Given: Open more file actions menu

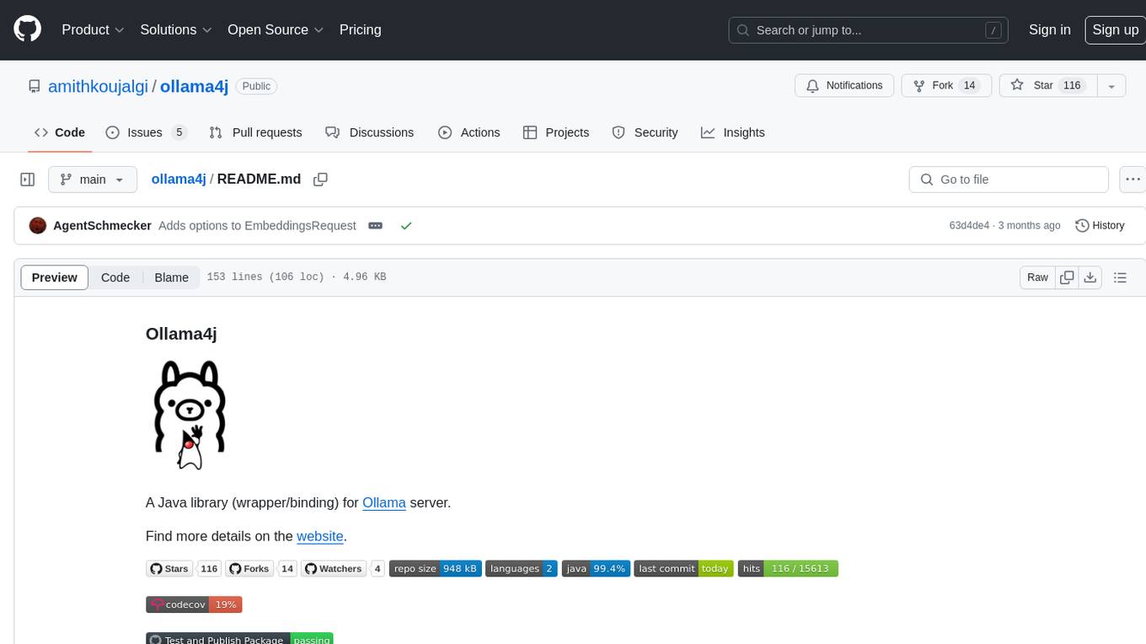Looking at the screenshot, I should coord(1133,180).
